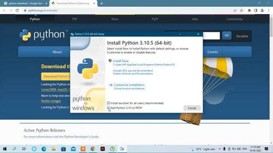Open the About menu on python.org

(57, 52)
